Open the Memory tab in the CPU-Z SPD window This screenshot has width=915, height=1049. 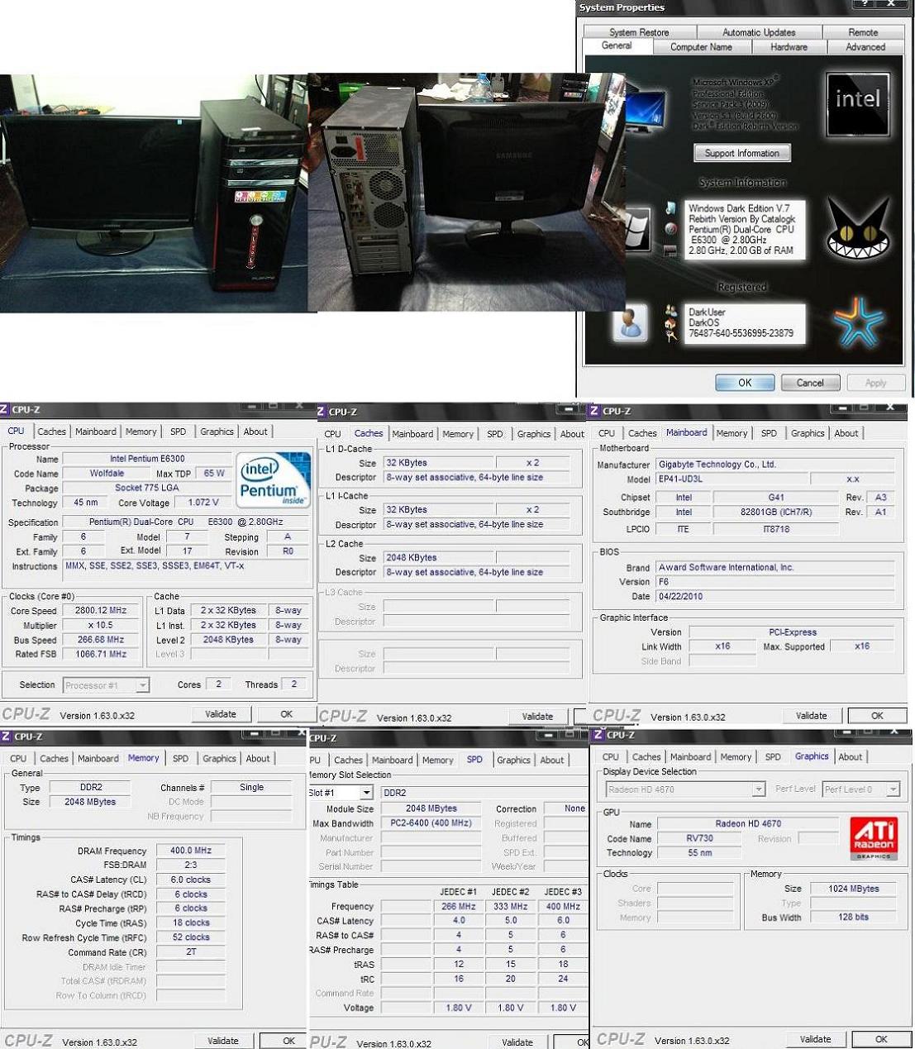pyautogui.click(x=437, y=761)
